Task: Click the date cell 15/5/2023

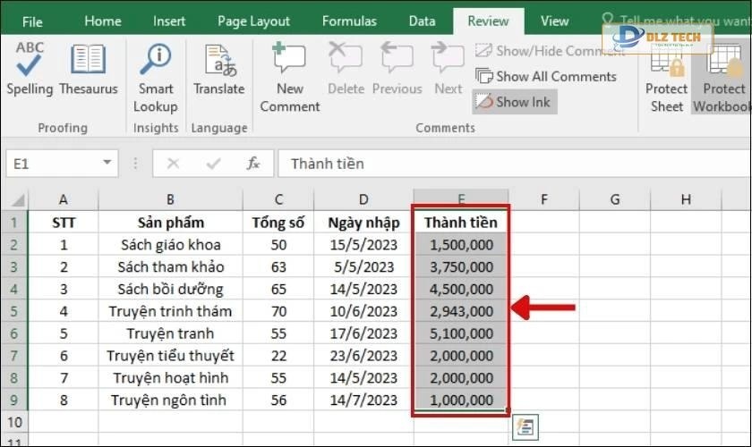Action: pyautogui.click(x=363, y=245)
